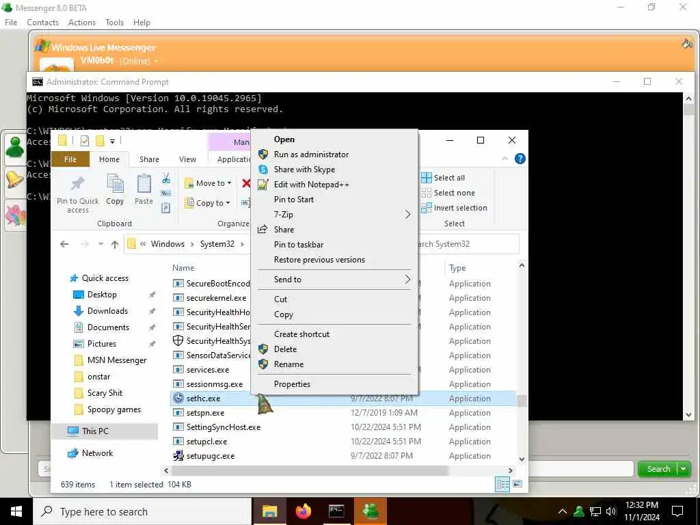Image resolution: width=700 pixels, height=525 pixels.
Task: Click Invert selection in the ribbon
Action: [455, 208]
